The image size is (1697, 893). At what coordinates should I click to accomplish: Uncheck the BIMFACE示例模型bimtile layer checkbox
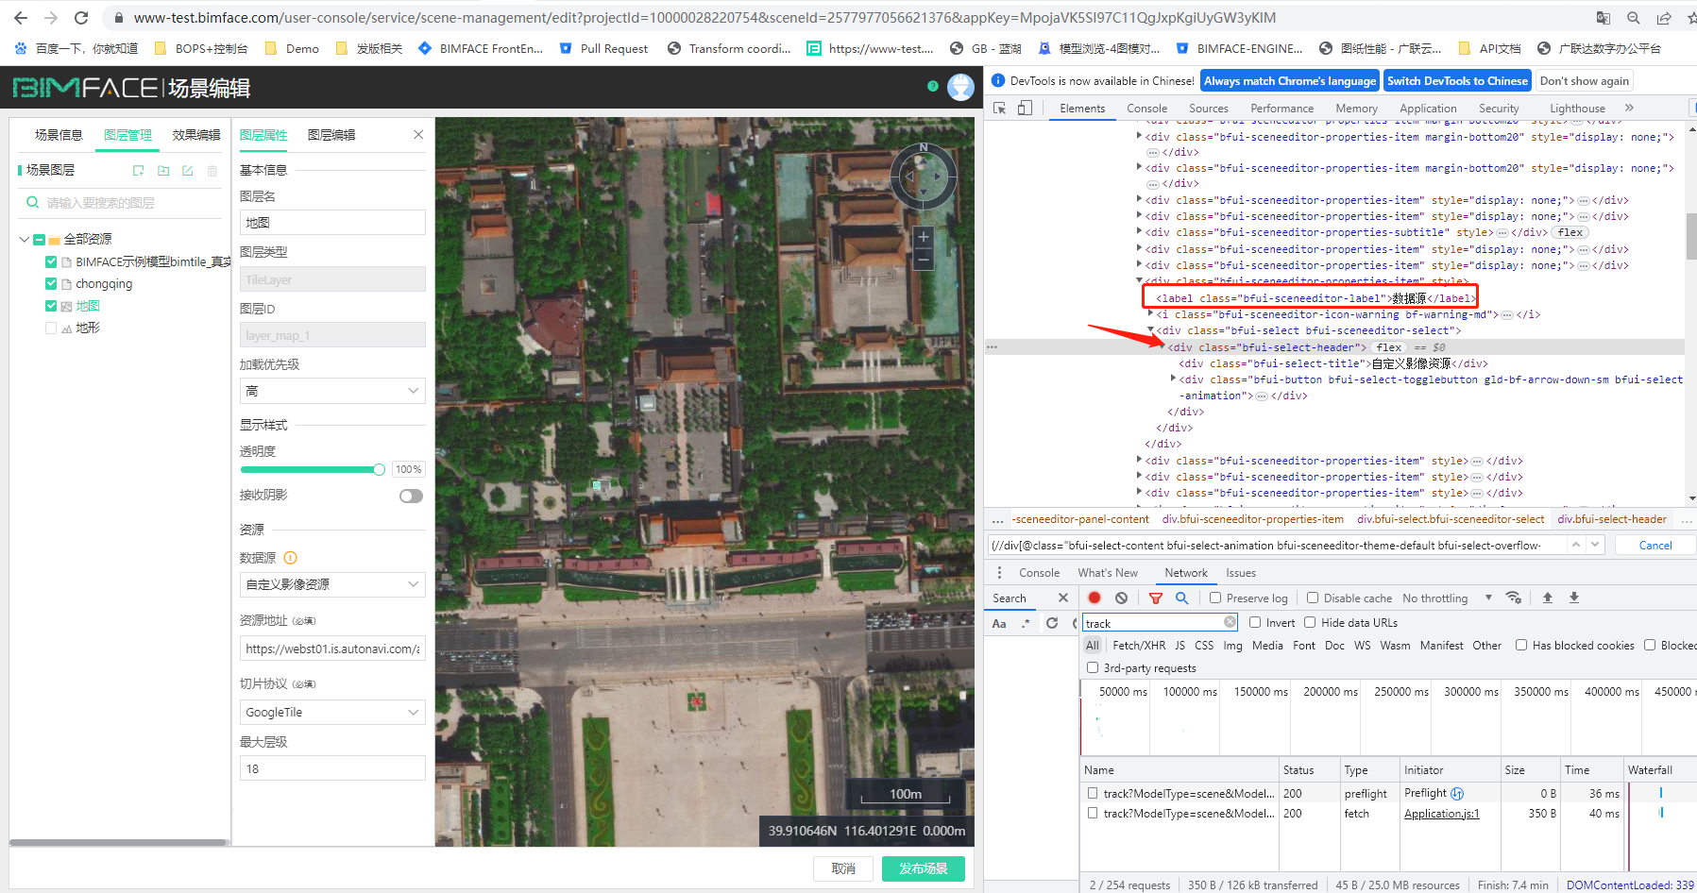(x=51, y=261)
